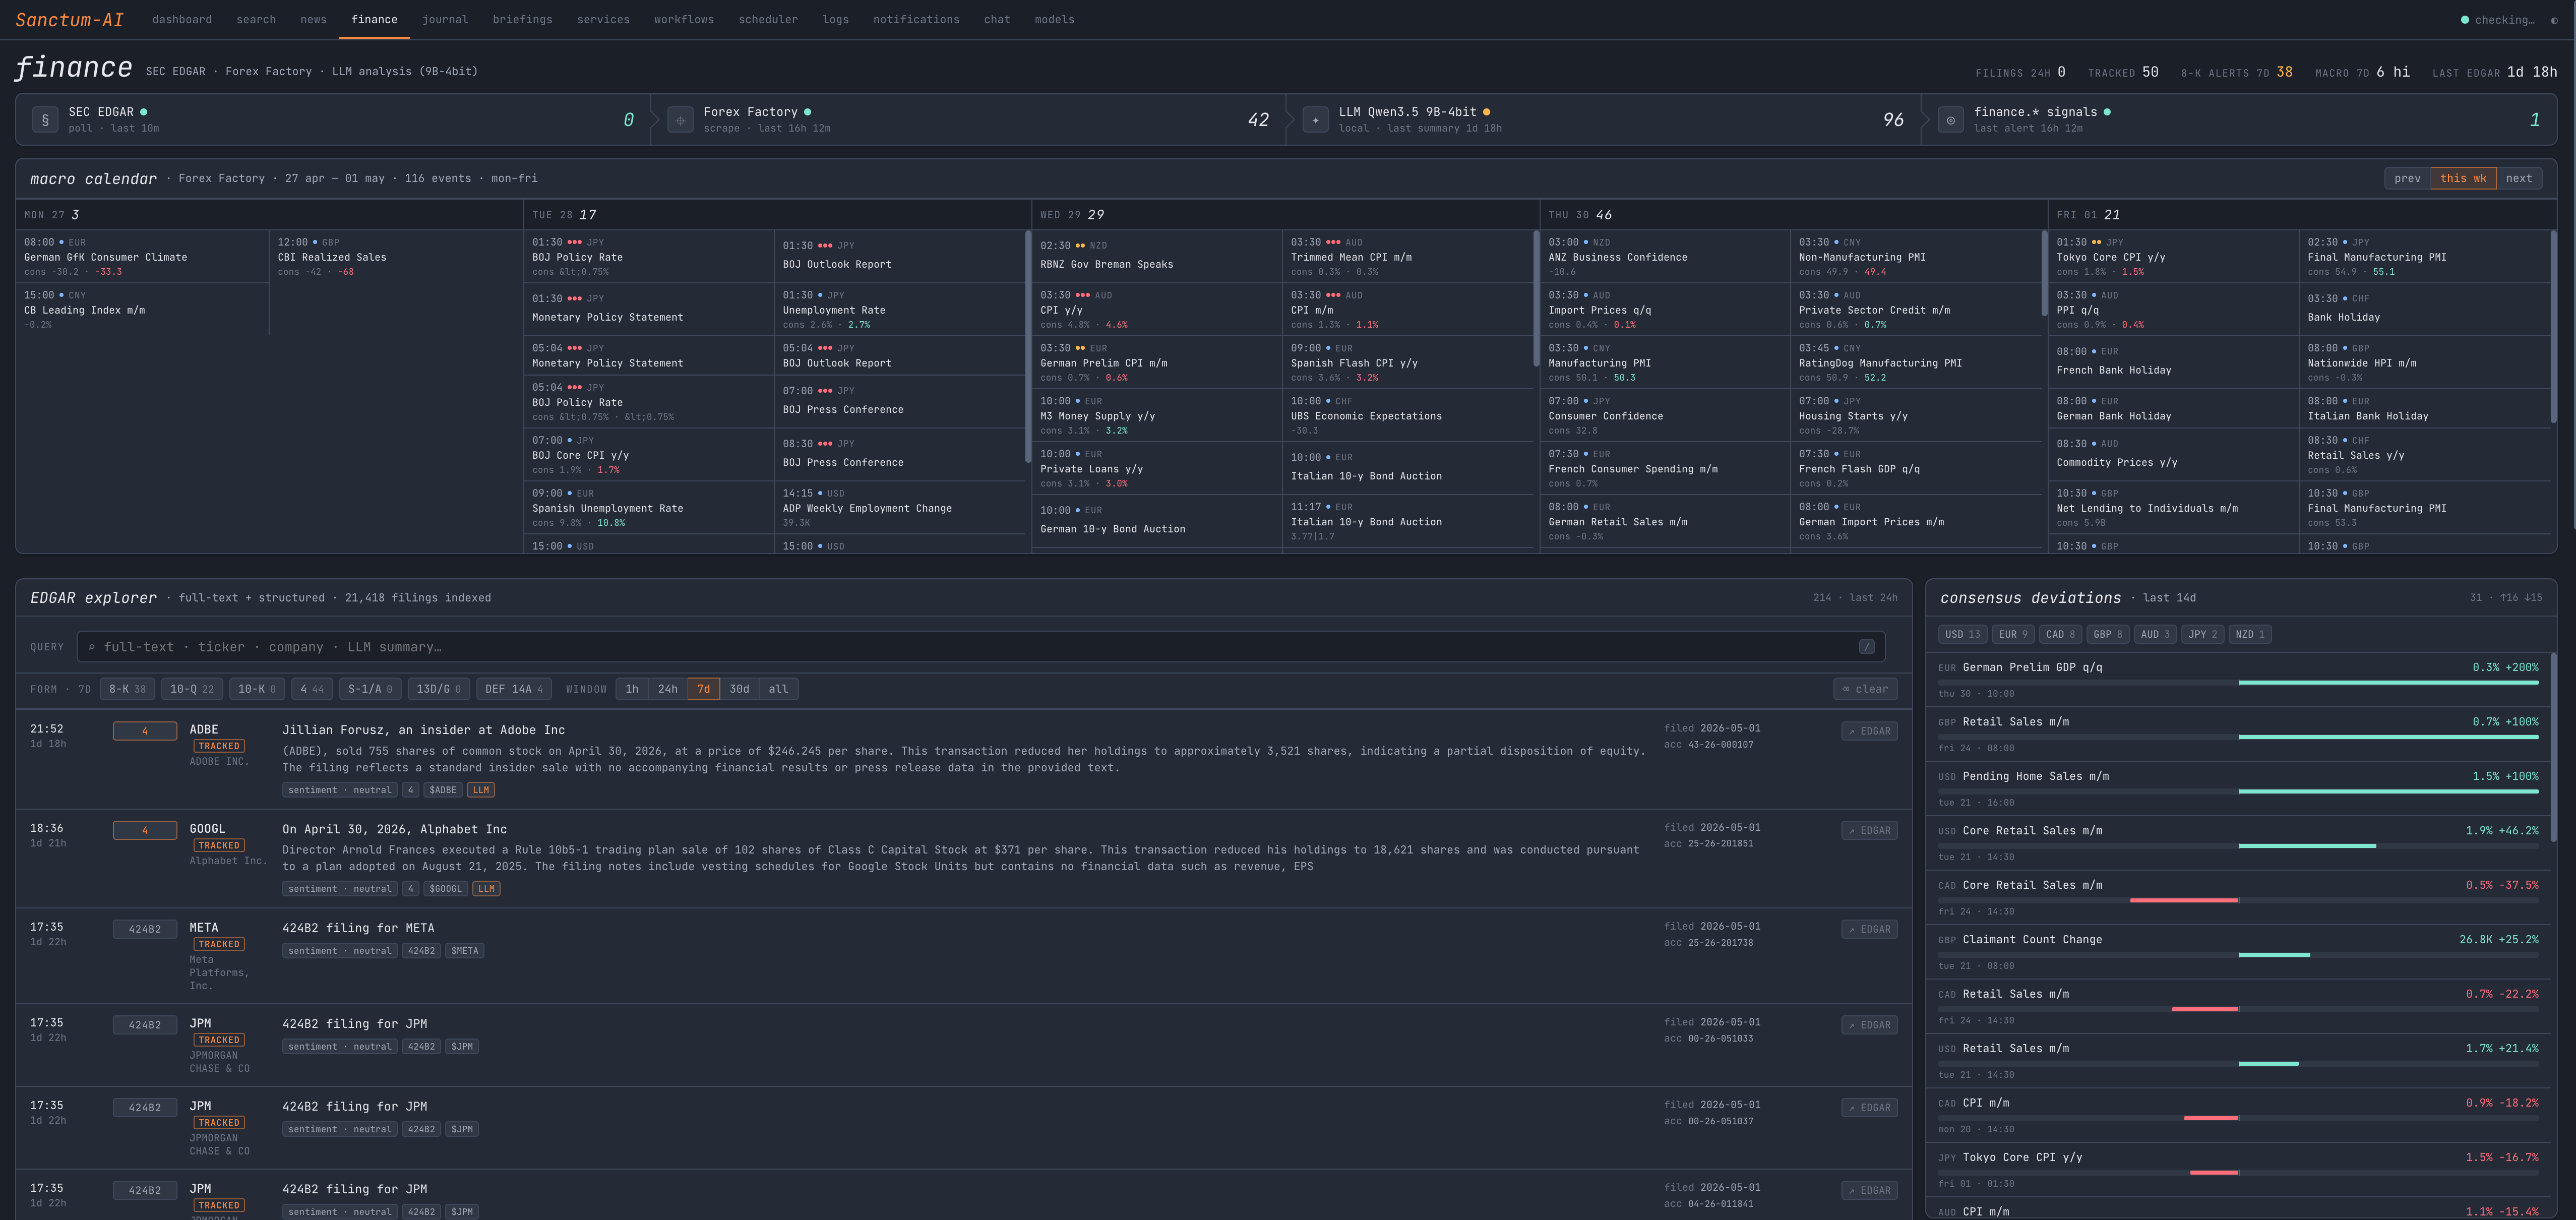Click the 424B2 badge in META row

coord(145,929)
